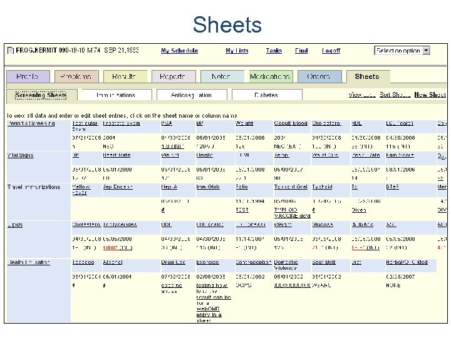
Task: Click the Seat Belt column header
Action: click(324, 262)
